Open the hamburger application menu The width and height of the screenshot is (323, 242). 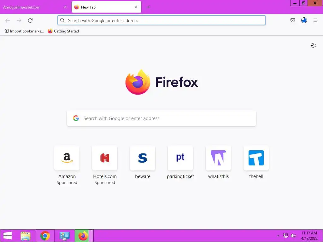(x=315, y=20)
